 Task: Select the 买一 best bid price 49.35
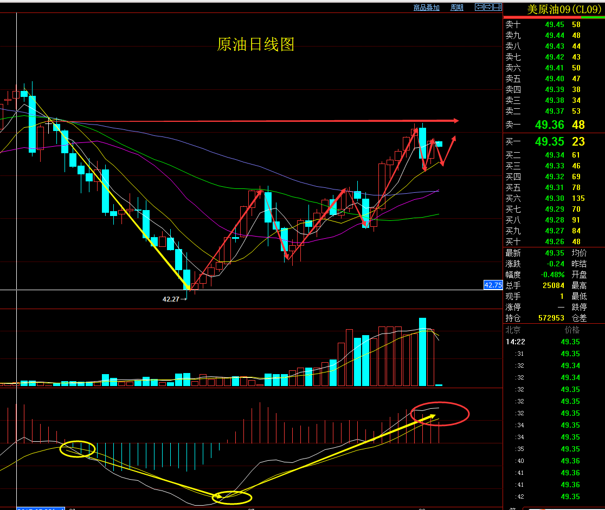point(550,141)
